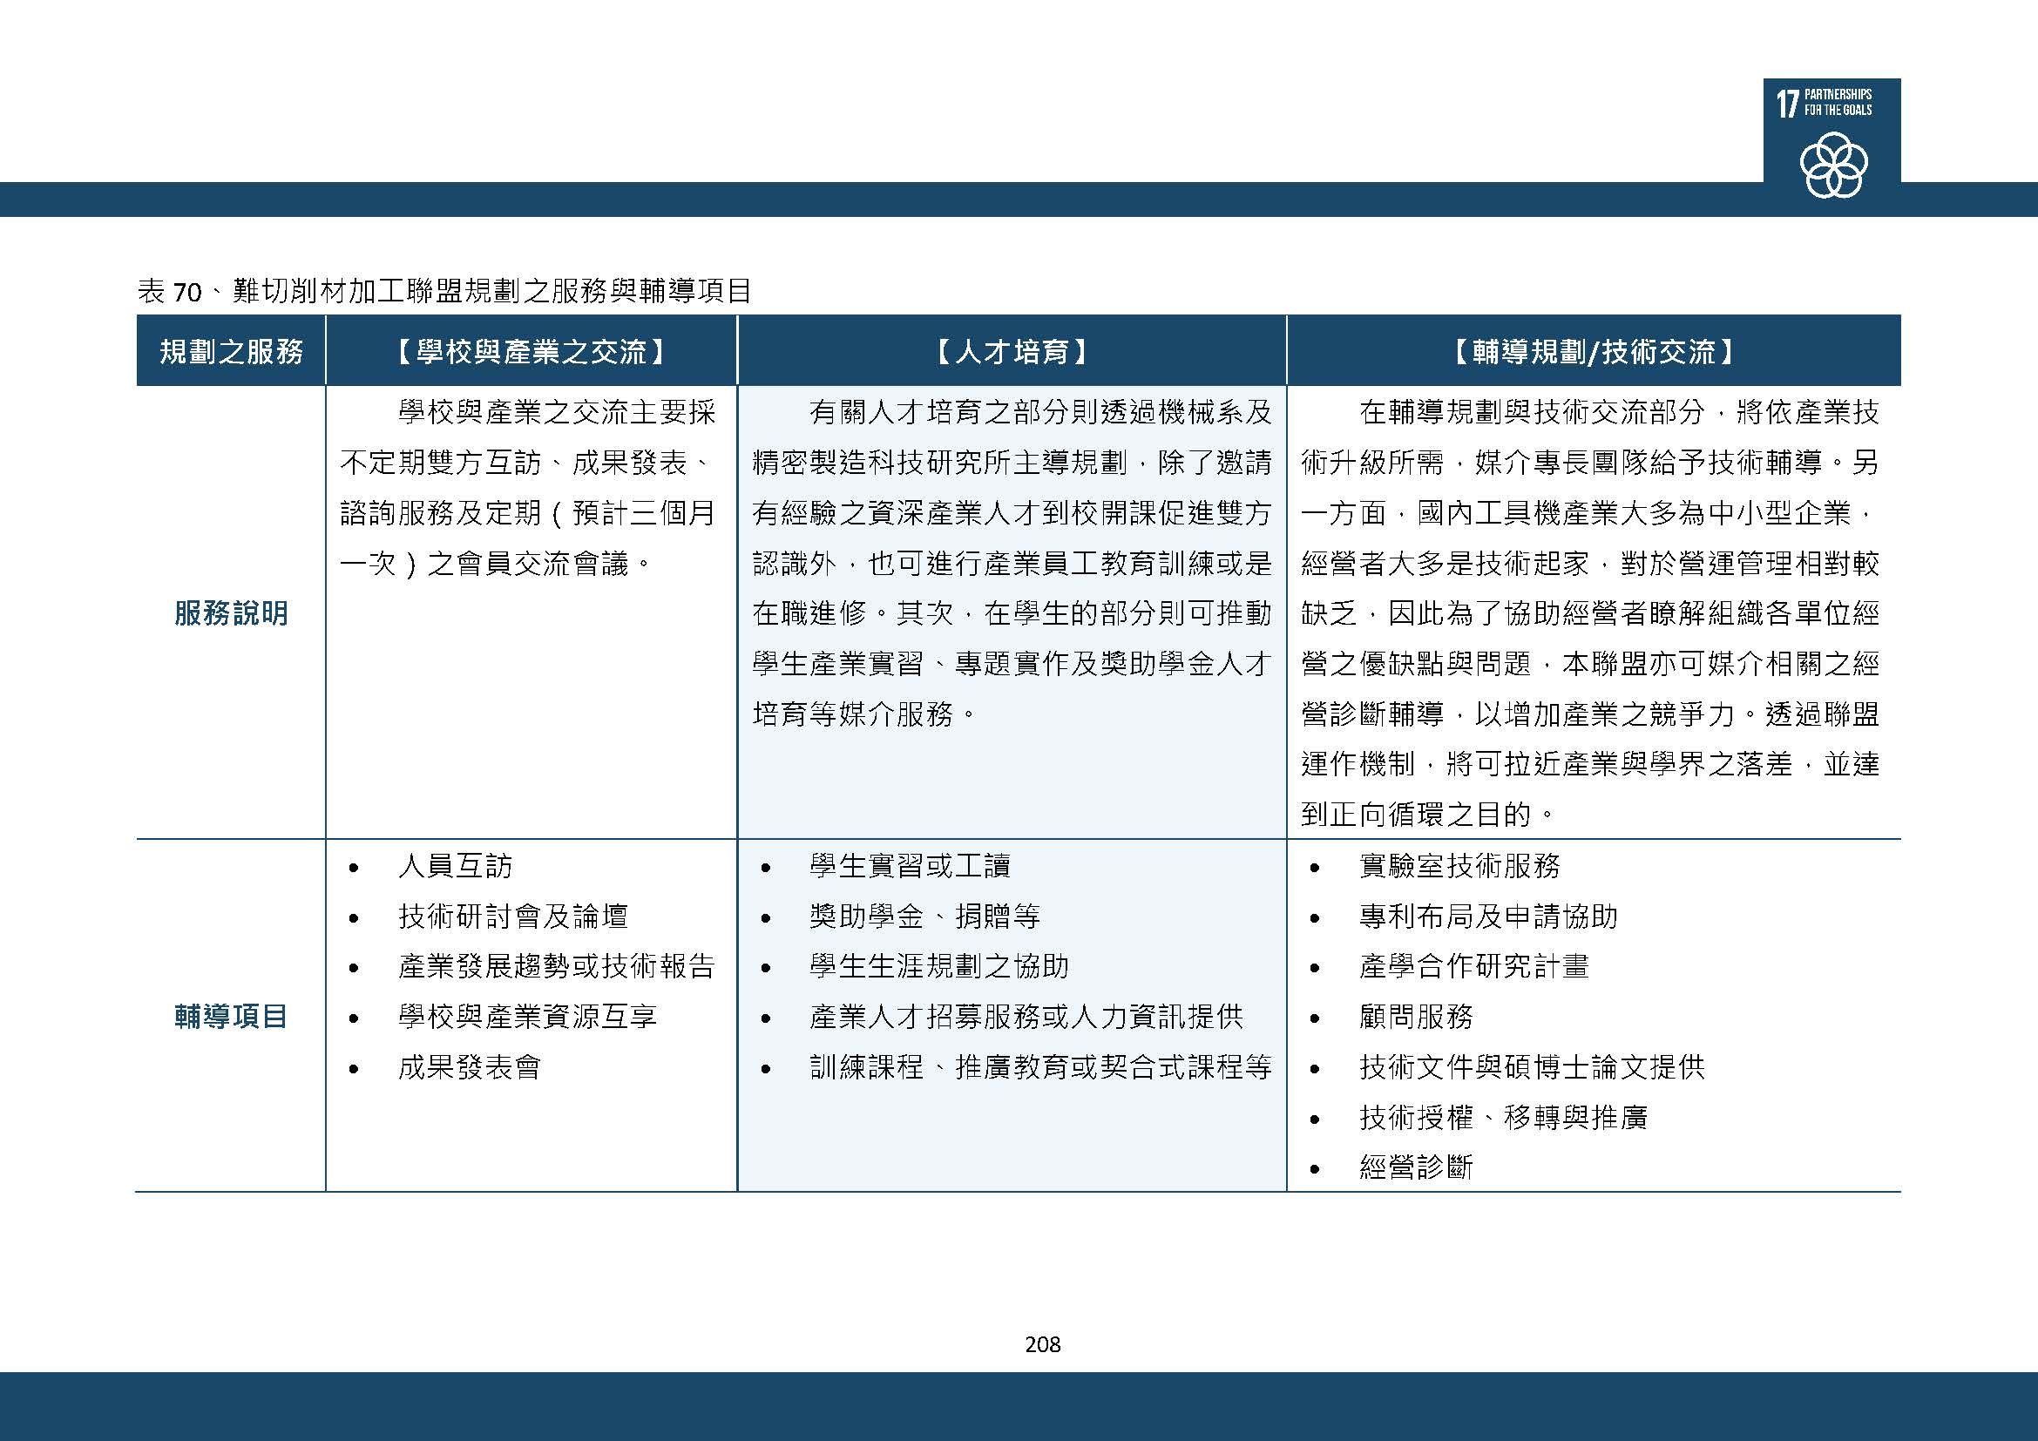Click the bullet item 獎助學金、捐贈等
Viewport: 2038px width, 1441px height.
coord(924,916)
